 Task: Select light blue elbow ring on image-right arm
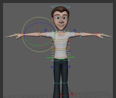pos(80,35)
